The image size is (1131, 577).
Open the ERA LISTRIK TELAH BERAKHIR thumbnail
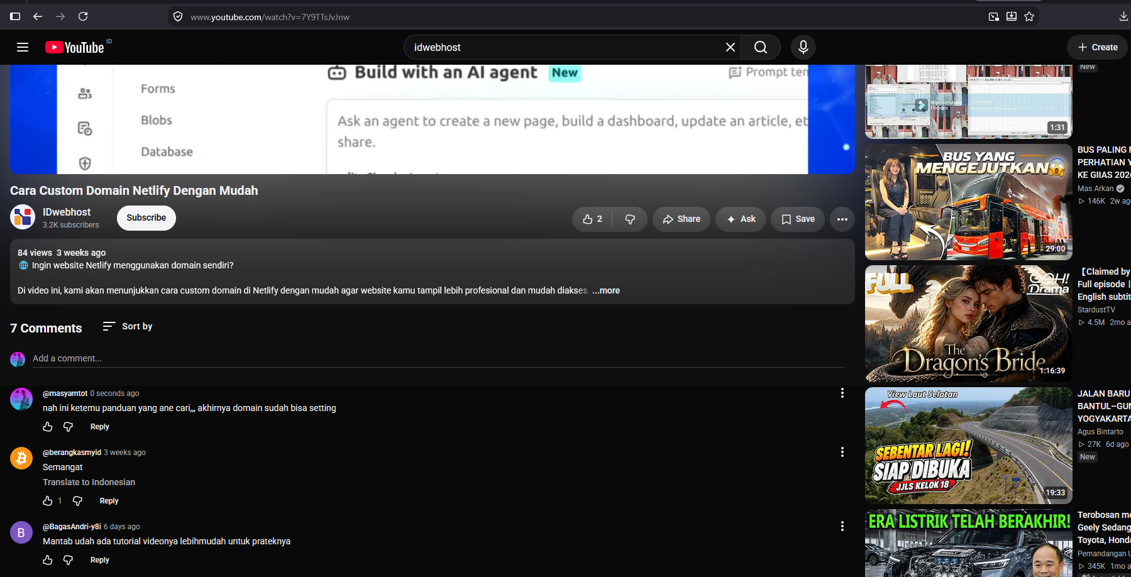(969, 543)
